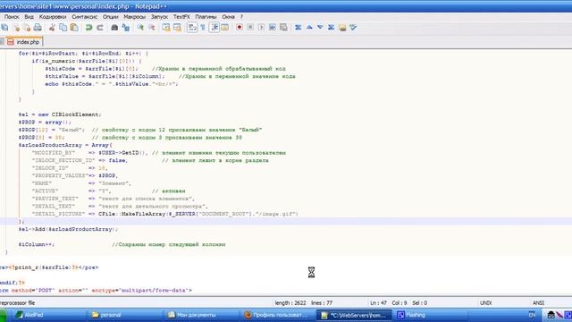The image size is (572, 322).
Task: Select the index.php document tab
Action: pyautogui.click(x=23, y=42)
